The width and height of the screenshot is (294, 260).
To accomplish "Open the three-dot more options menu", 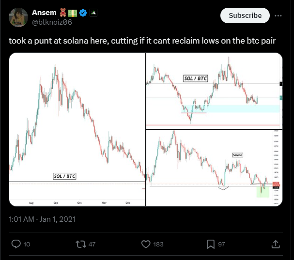I will tap(278, 15).
